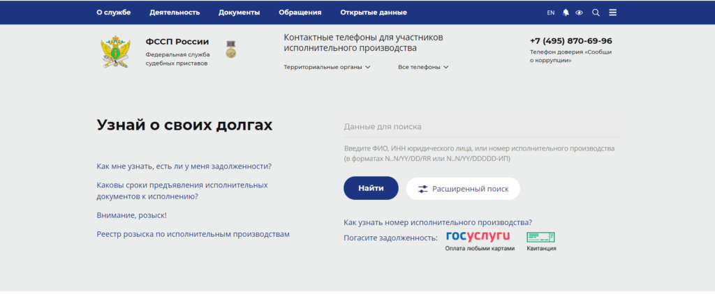Image resolution: width=715 pixels, height=294 pixels.
Task: Open the Документы menu item
Action: click(239, 13)
